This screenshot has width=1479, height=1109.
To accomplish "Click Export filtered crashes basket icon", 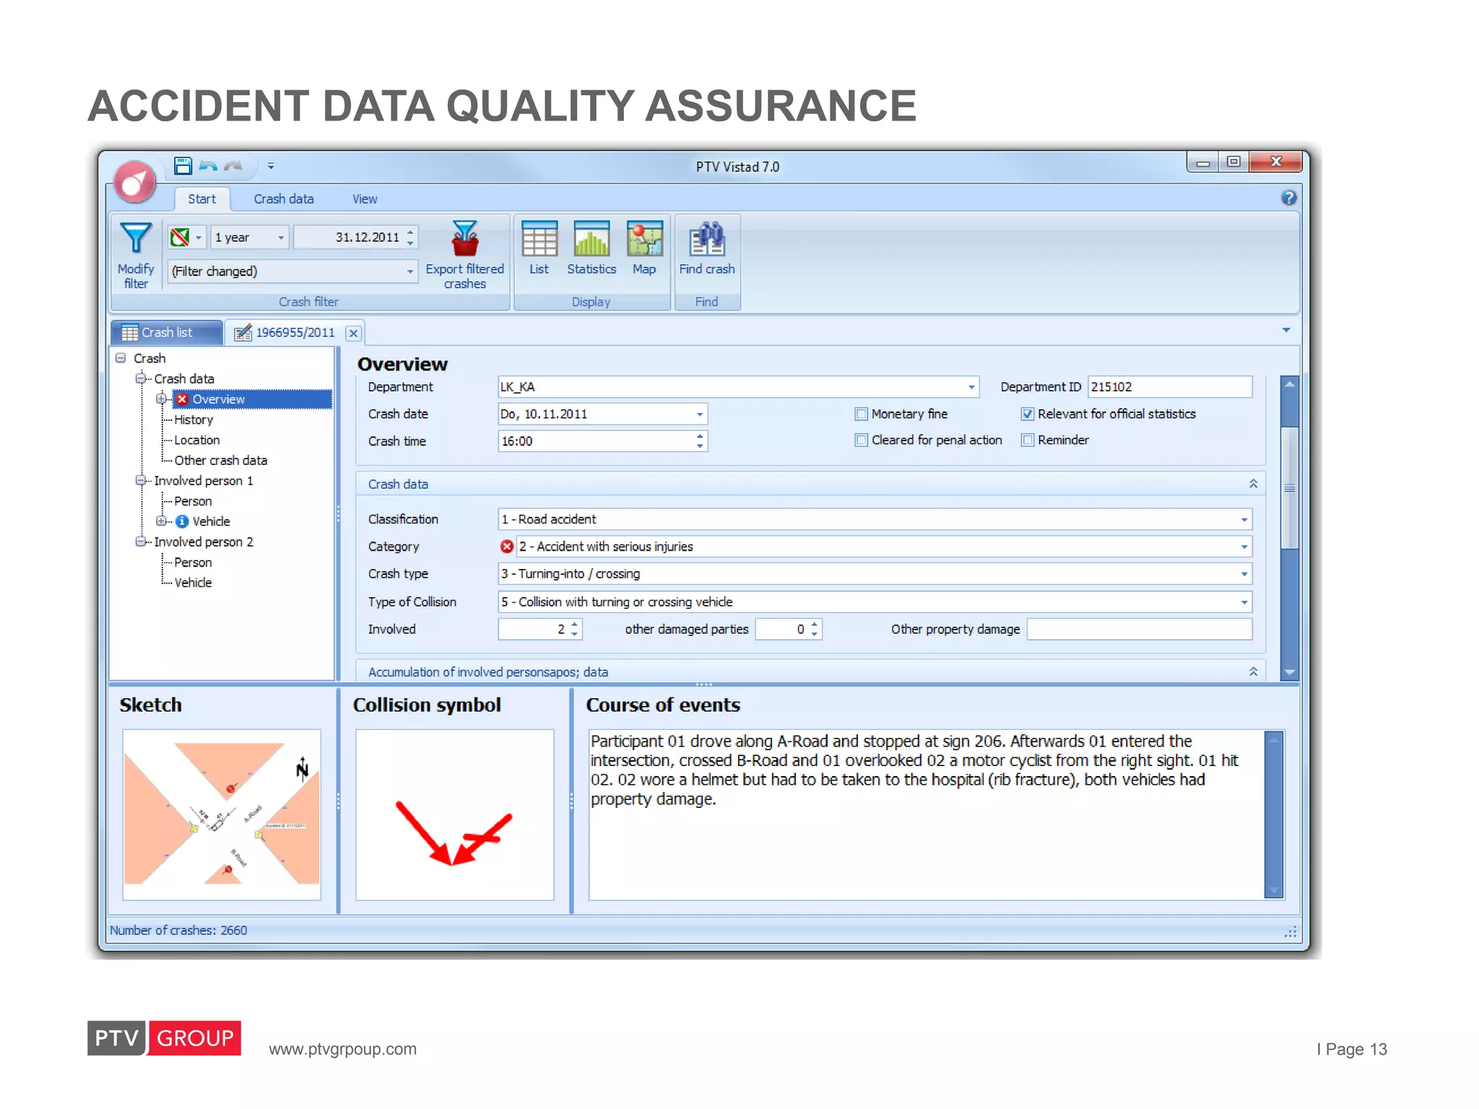I will [464, 239].
